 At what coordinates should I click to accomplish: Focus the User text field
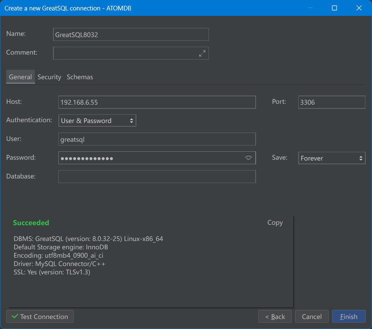point(157,139)
